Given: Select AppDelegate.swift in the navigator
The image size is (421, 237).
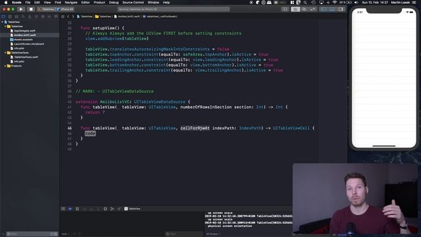Looking at the screenshot, I should click(x=25, y=31).
